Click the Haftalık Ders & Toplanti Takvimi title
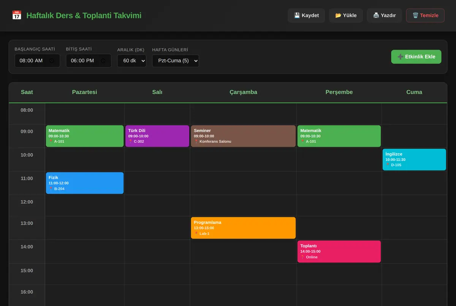This screenshot has height=306, width=456. [x=84, y=16]
